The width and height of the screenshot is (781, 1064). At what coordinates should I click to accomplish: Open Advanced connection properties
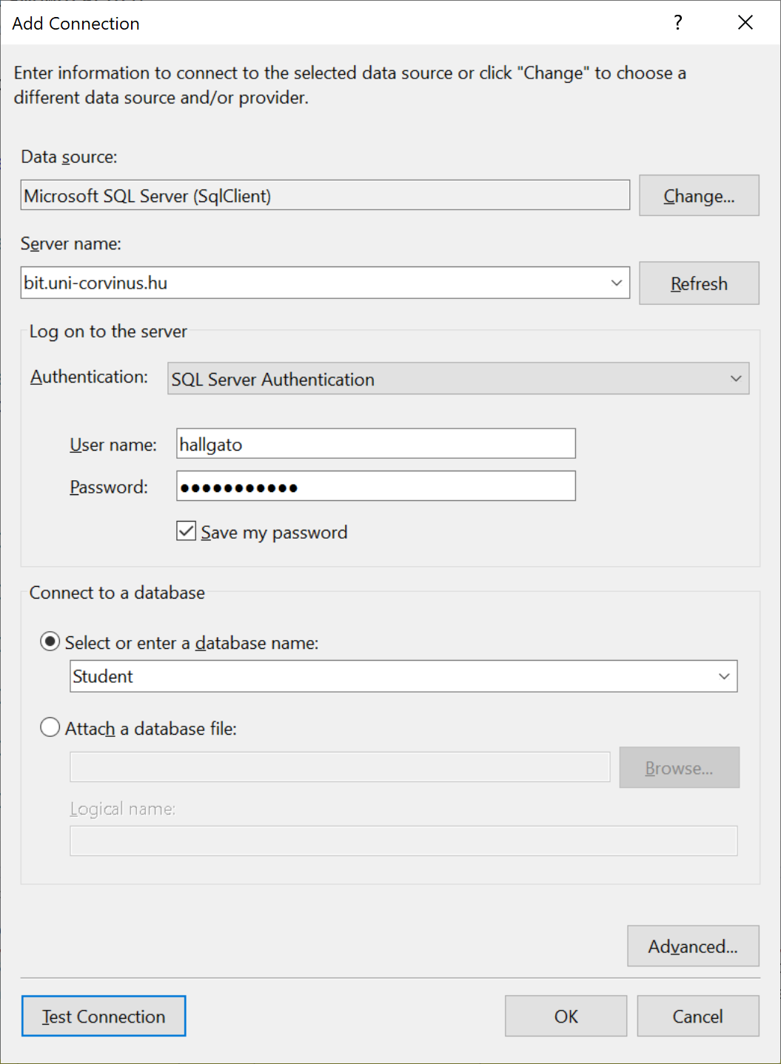point(692,946)
